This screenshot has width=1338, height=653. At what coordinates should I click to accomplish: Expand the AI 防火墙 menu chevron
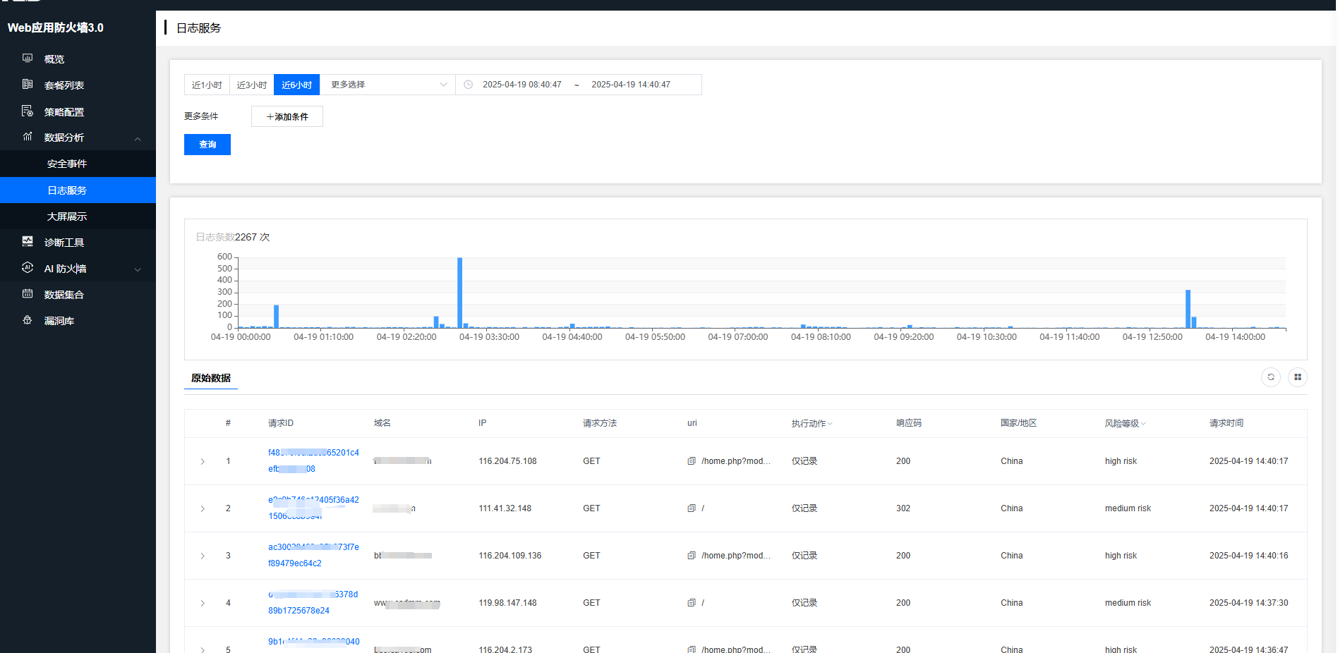(x=138, y=269)
